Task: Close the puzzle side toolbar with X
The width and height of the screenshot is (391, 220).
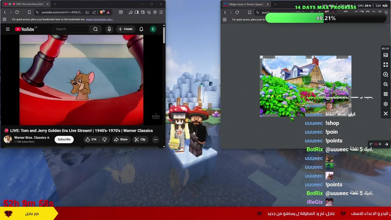Action: pos(386,114)
